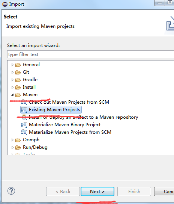Collapse the Maven category arrow
The width and height of the screenshot is (174, 204).
[x=12, y=95]
